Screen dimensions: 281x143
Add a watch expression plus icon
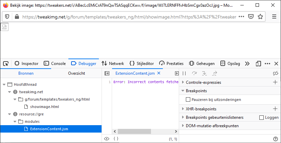point(275,82)
